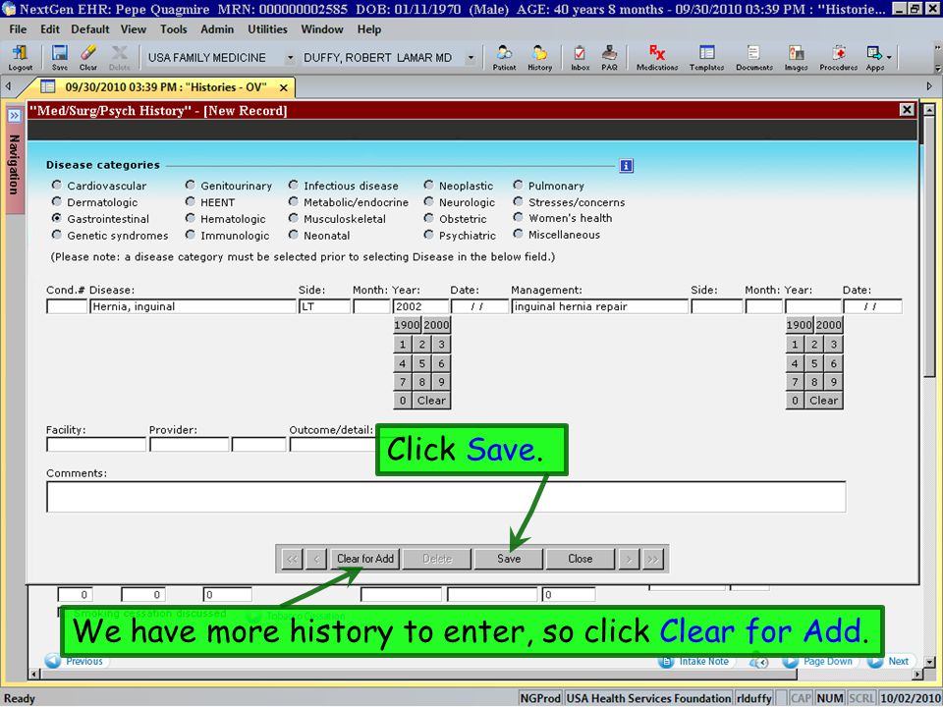
Task: Click into the Comments text box
Action: point(446,497)
